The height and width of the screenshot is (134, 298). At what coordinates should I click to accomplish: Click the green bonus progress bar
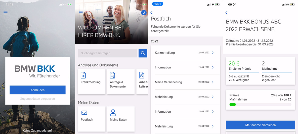click(x=233, y=104)
